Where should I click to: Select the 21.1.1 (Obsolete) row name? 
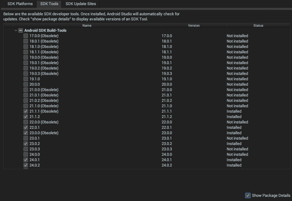point(44,111)
